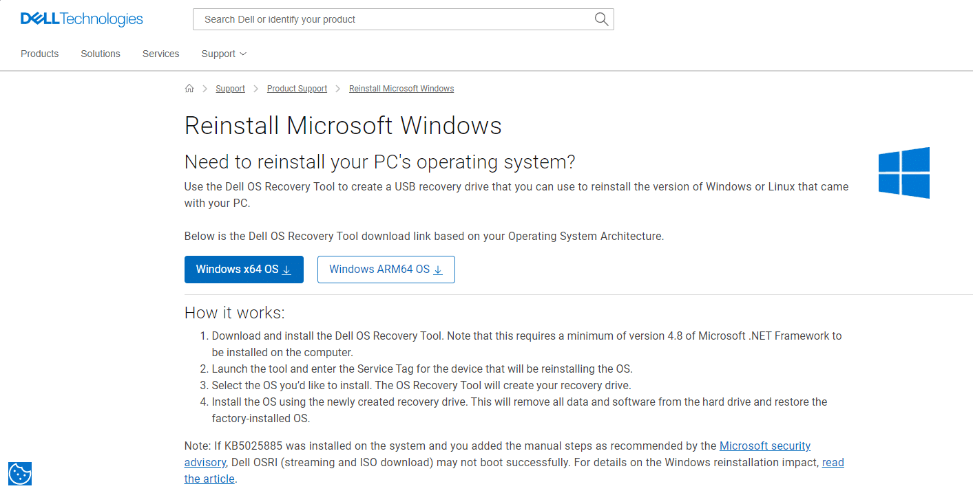Download the Windows x64 OS tool
Screen dimensions: 973x493
244,270
